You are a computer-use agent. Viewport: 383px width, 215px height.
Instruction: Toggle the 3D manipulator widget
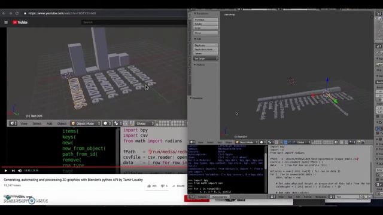(x=281, y=142)
